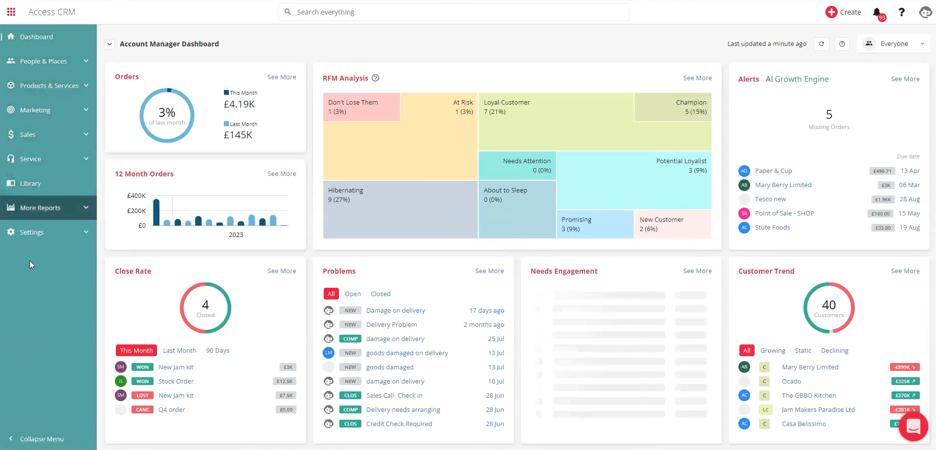Refresh the dashboard data
936x450 pixels.
click(822, 44)
